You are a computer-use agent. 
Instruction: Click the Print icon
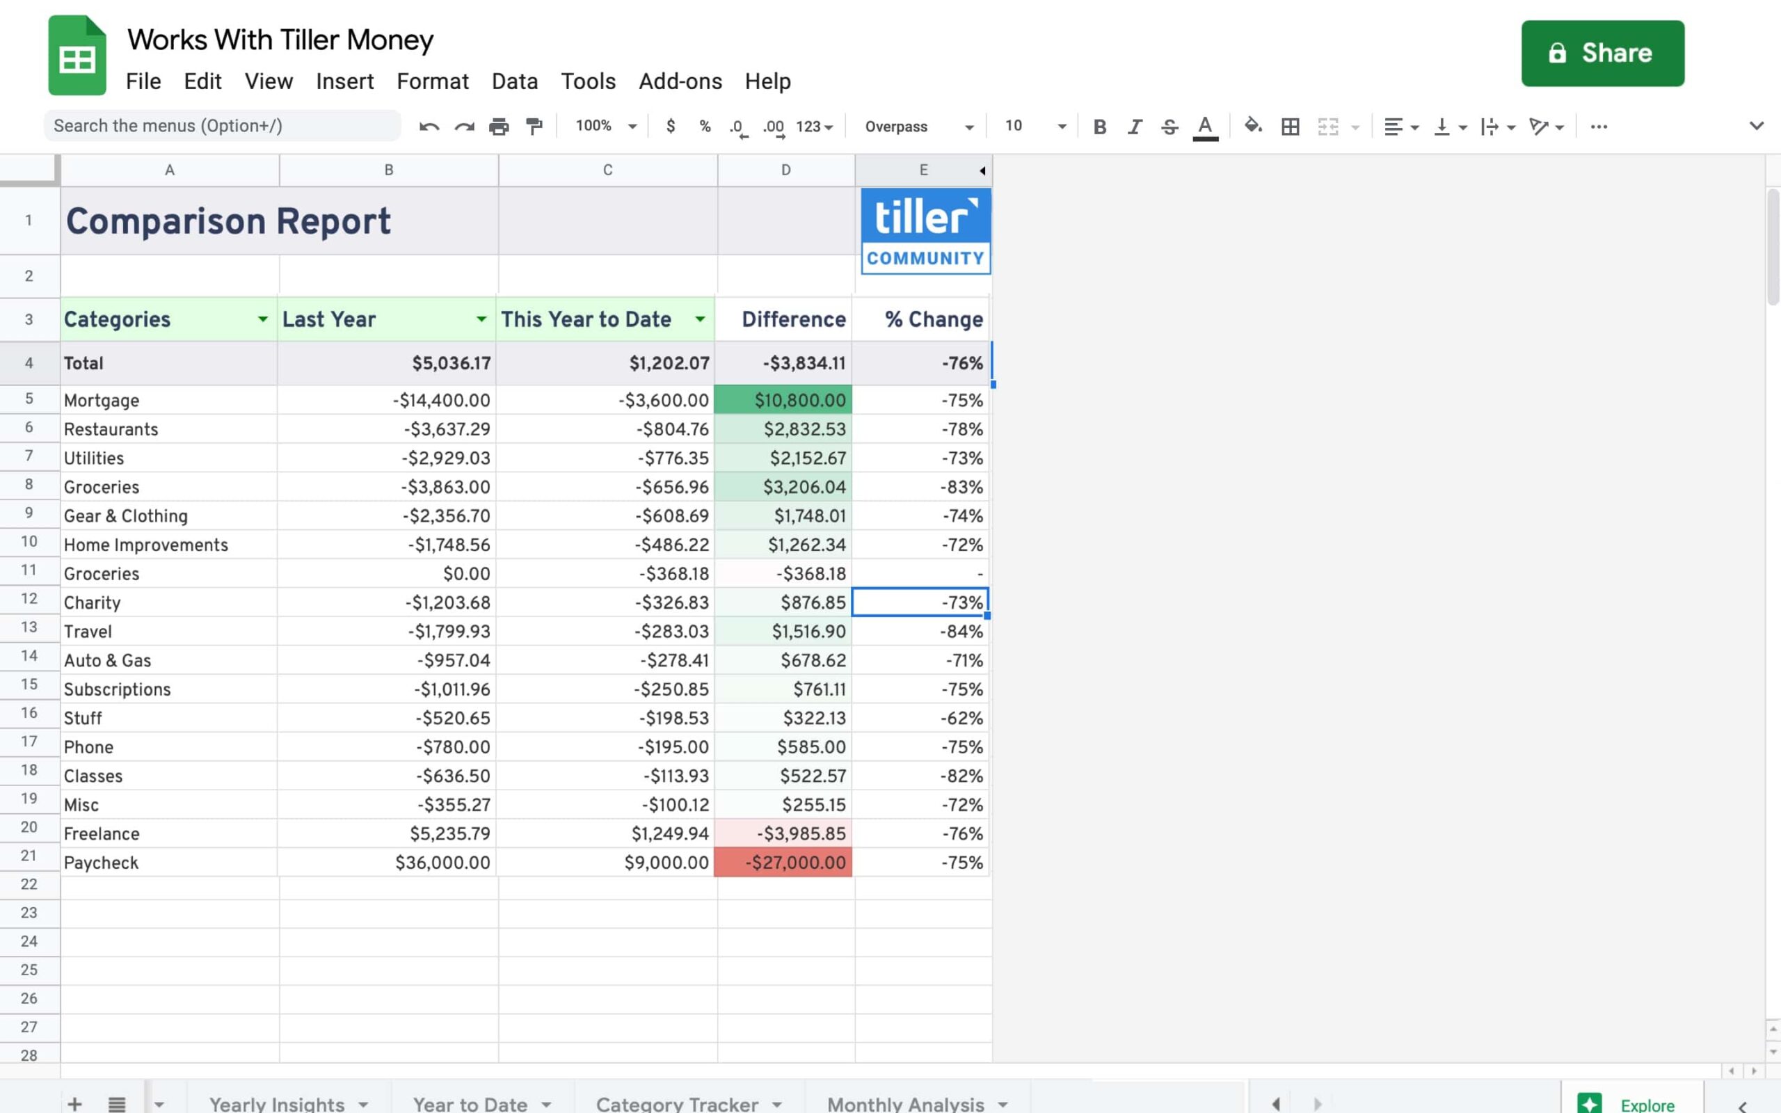pyautogui.click(x=499, y=127)
